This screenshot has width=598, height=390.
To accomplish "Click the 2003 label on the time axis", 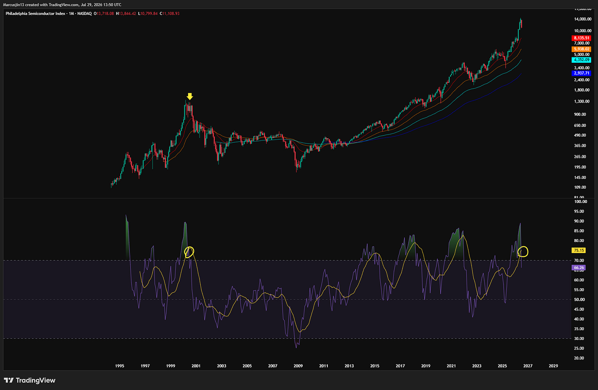I will (x=221, y=366).
